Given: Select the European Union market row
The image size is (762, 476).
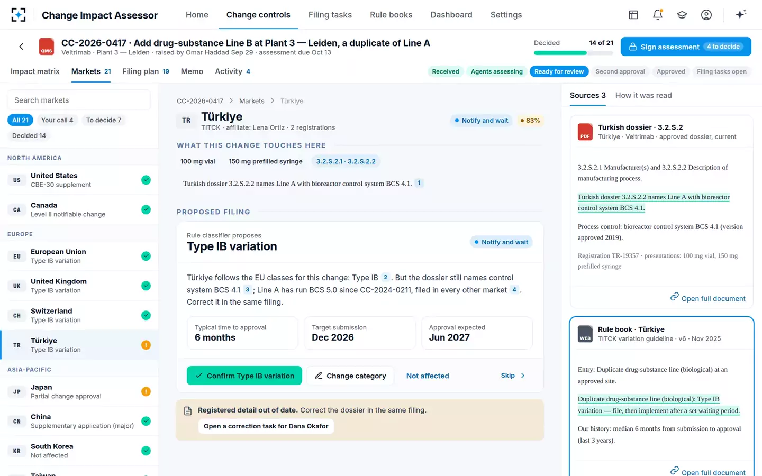Looking at the screenshot, I should point(79,256).
